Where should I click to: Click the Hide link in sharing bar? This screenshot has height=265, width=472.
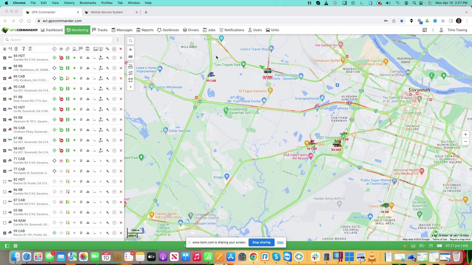click(280, 242)
